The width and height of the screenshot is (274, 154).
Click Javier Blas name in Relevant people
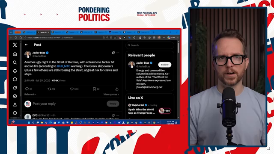[143, 63]
